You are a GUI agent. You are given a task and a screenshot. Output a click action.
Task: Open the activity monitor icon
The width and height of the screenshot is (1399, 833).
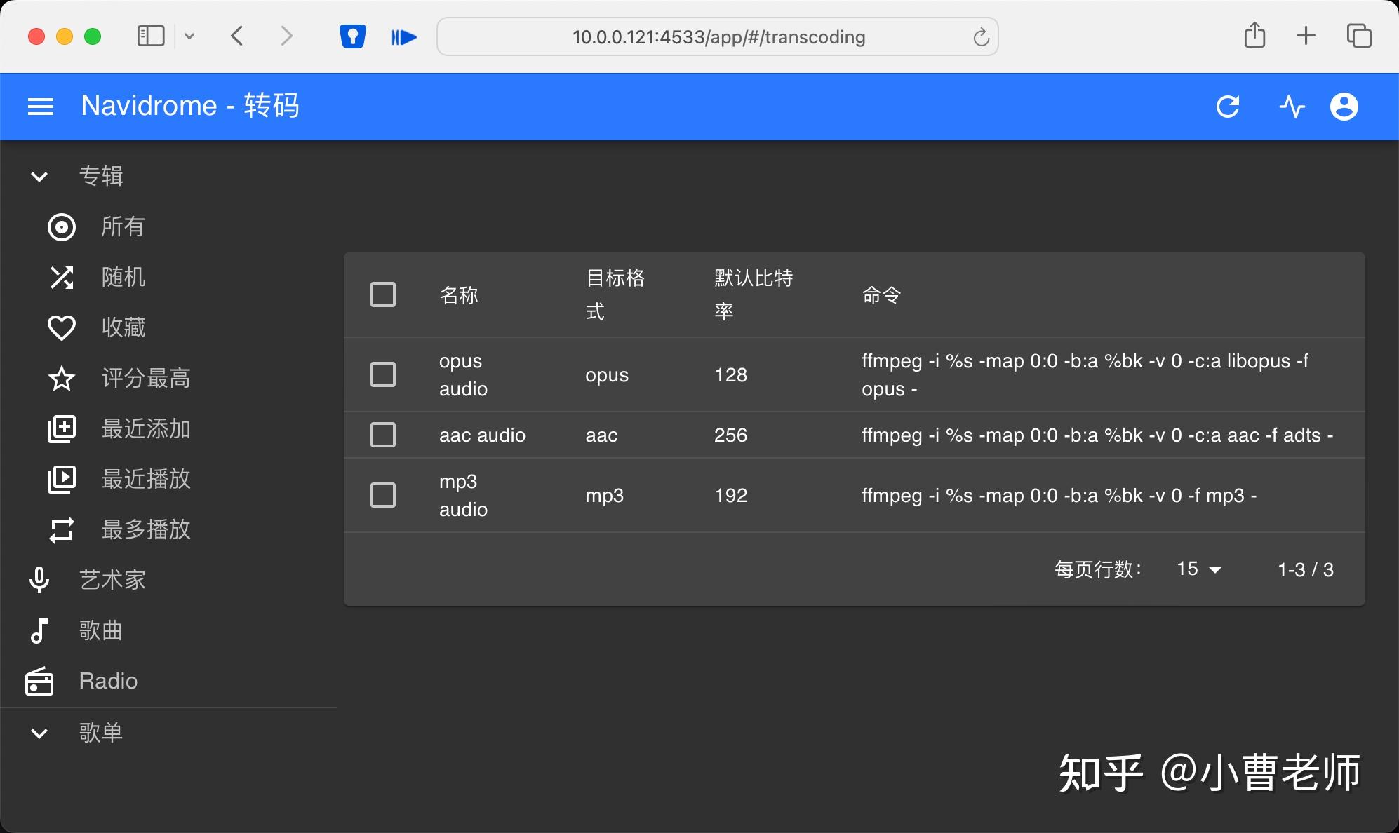pos(1292,106)
